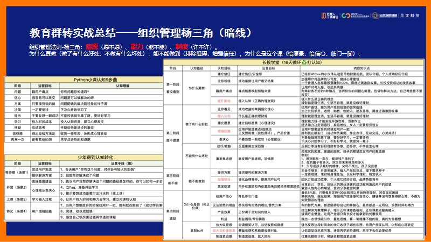431x242 pixels.
Task: Select the slide title 教育群转实战总结
Action: (73, 33)
